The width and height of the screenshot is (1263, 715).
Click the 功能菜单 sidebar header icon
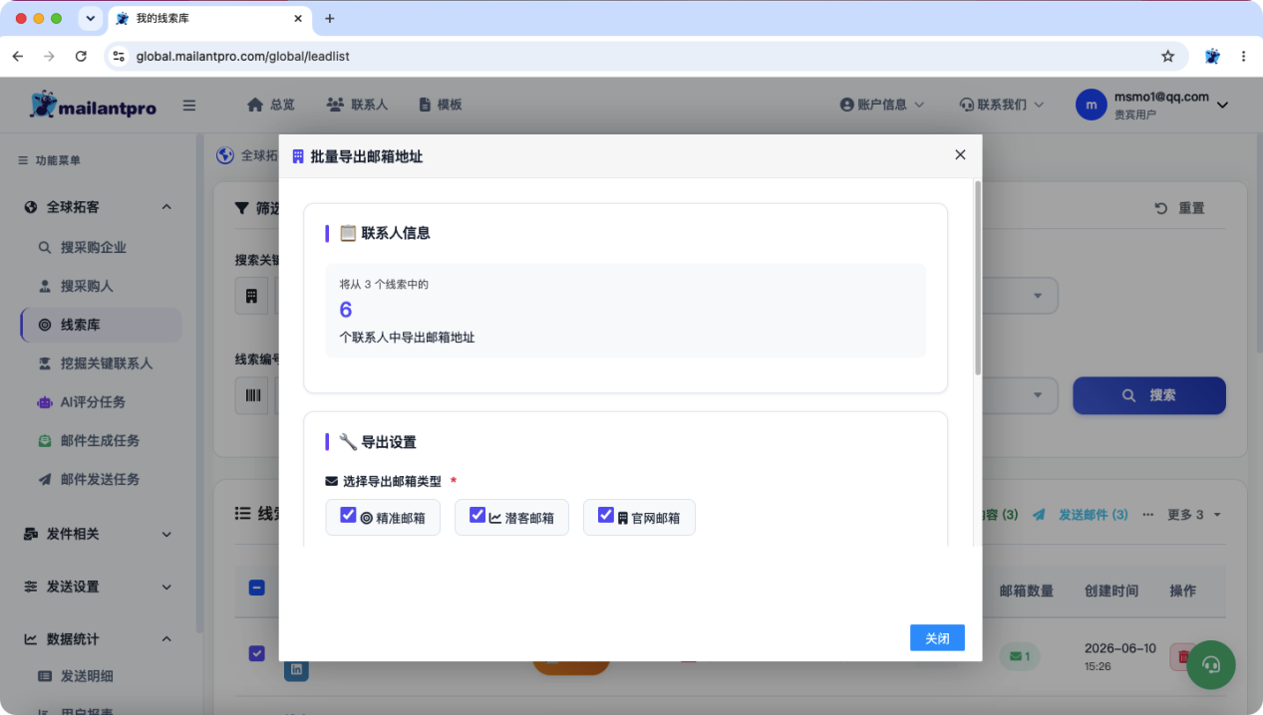point(23,160)
